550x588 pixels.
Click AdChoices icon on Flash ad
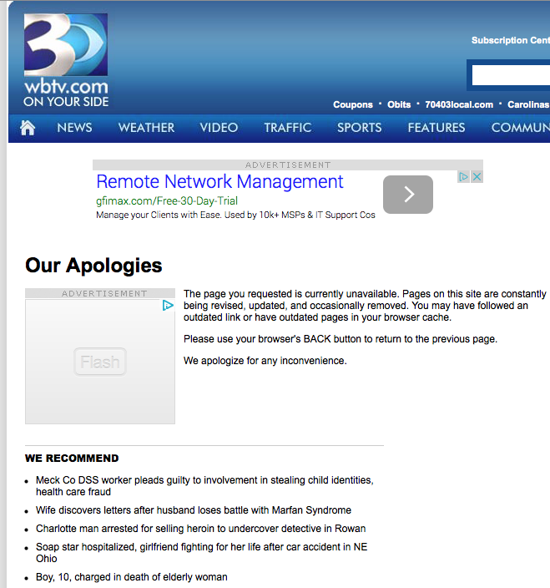coord(168,306)
